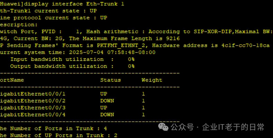Screen dimensions: 273x138
Task: Click the Number of UP Ports line
Action: click(58, 135)
